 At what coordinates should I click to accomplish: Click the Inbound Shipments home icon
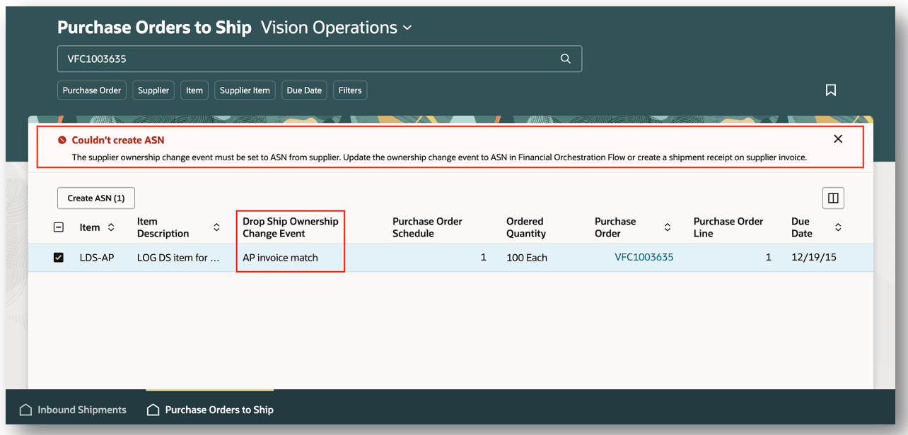pyautogui.click(x=26, y=410)
